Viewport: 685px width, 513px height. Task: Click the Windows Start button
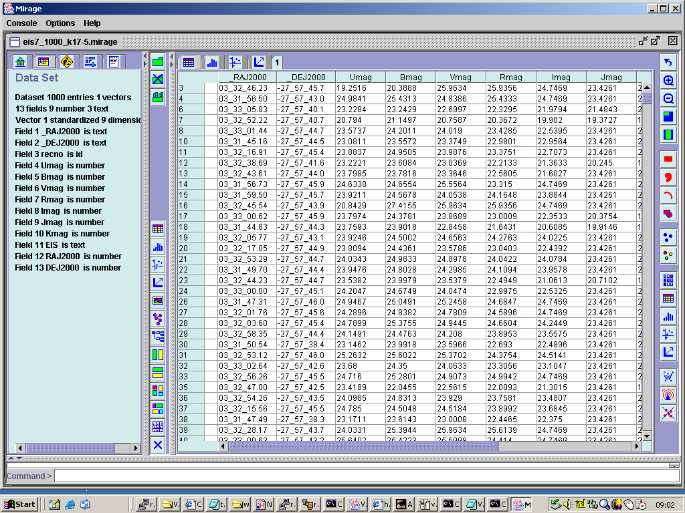click(19, 504)
